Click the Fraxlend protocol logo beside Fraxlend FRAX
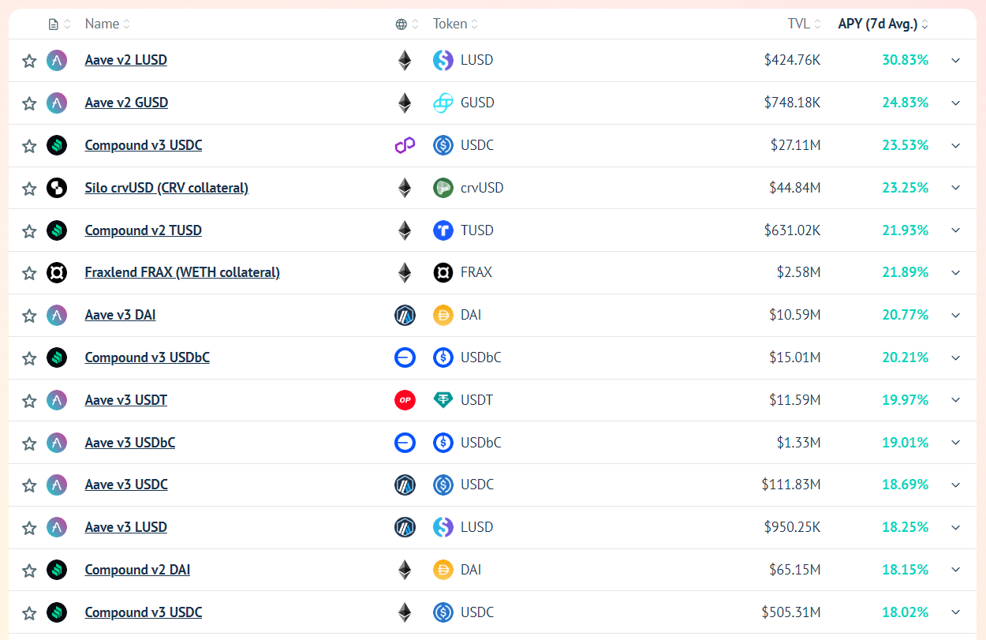Screen dimensions: 986x640 pos(57,272)
